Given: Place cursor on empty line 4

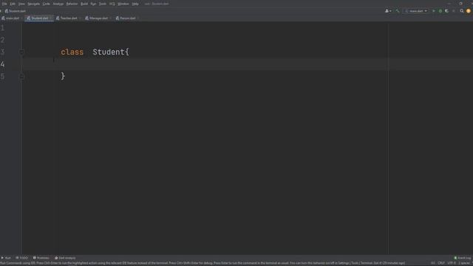Looking at the screenshot, I should coord(248,64).
